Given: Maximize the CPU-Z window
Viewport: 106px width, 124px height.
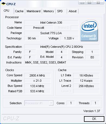Looking at the screenshot, I should coord(89,2).
